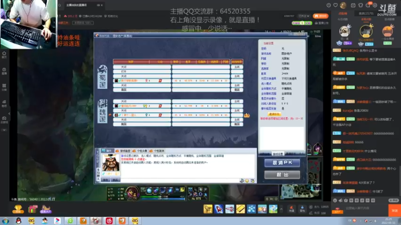The height and width of the screenshot is (225, 401).
Task: Click the orange button beside 已关注
Action: (320, 16)
